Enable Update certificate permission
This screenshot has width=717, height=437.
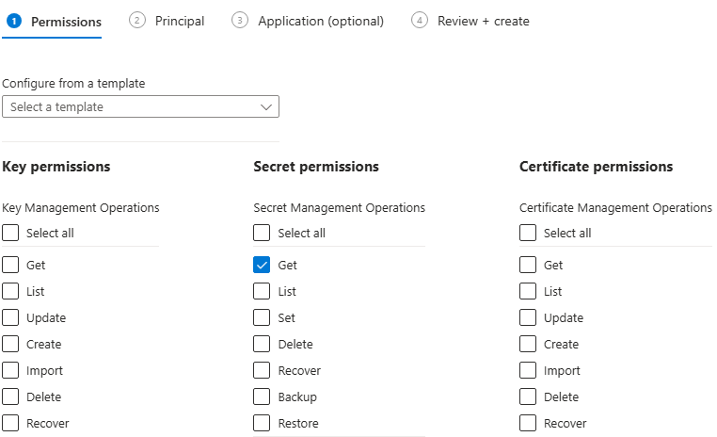coord(528,318)
